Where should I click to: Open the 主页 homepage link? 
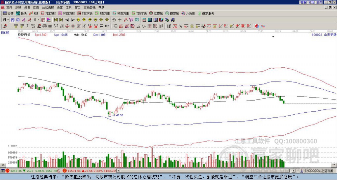[319, 2]
